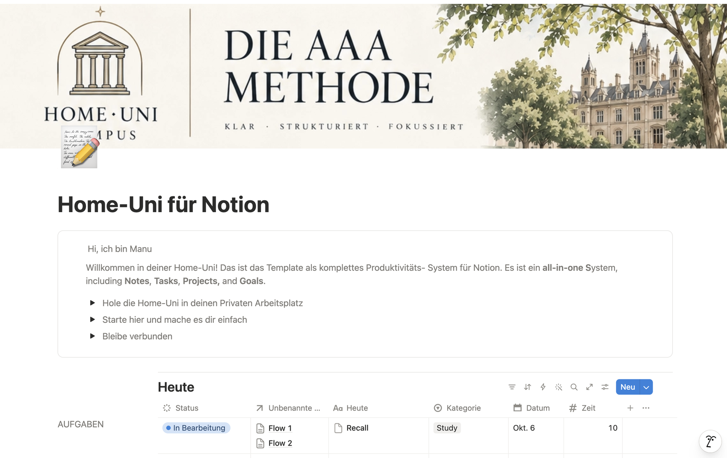Open the three-dot column options menu
The height and width of the screenshot is (458, 727).
coord(646,408)
